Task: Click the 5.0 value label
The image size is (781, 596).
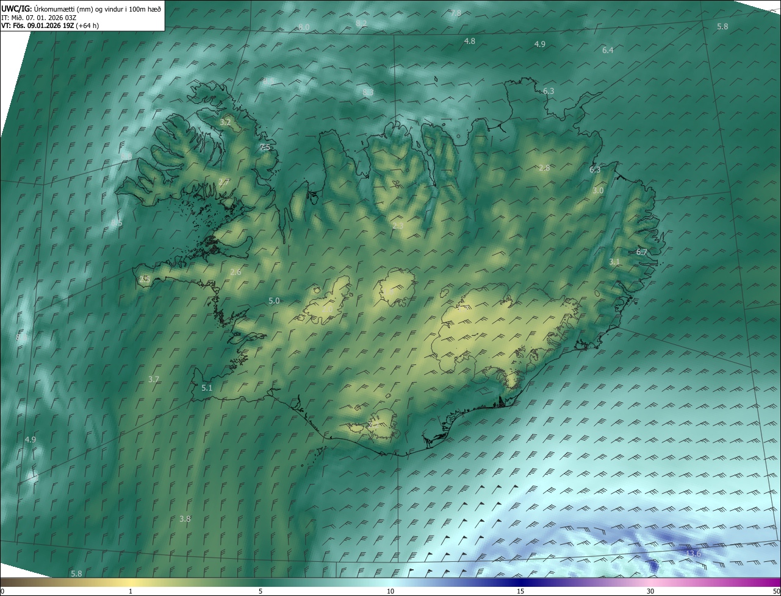Action: tap(274, 300)
